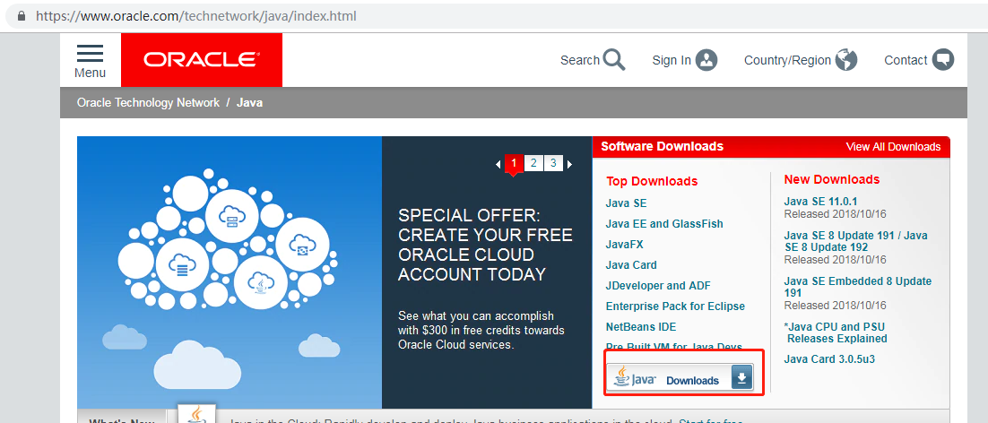This screenshot has height=423, width=988.
Task: Click the Special Offer cloud account headline
Action: pyautogui.click(x=485, y=246)
